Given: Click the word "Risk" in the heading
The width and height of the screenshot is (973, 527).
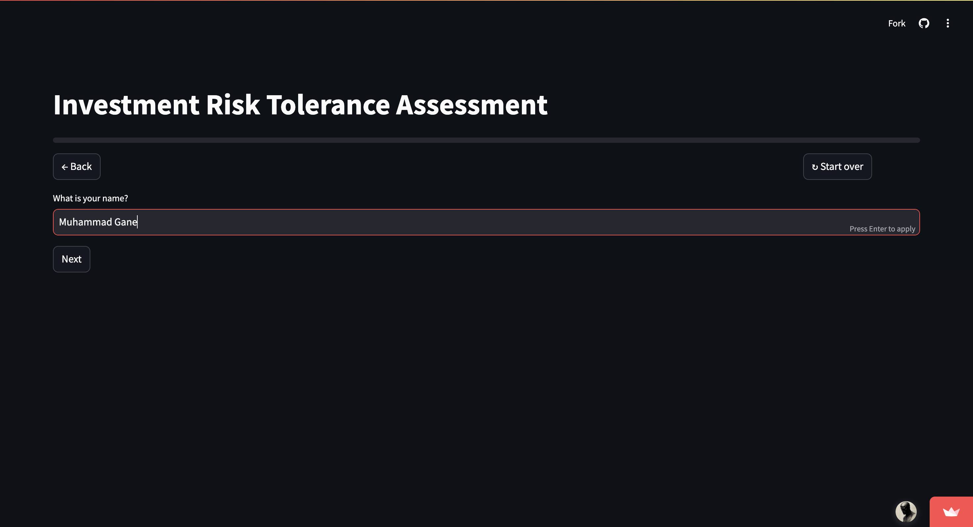Looking at the screenshot, I should (233, 105).
